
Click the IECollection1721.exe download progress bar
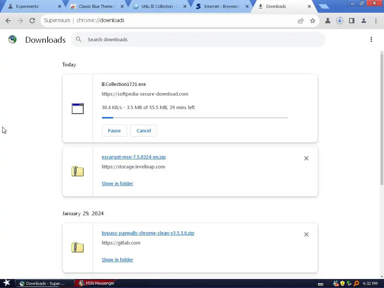click(195, 118)
